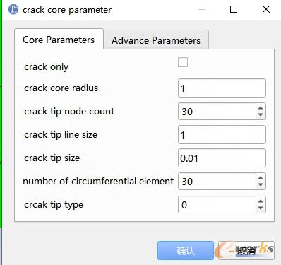Increase crack tip node count value

click(261, 108)
